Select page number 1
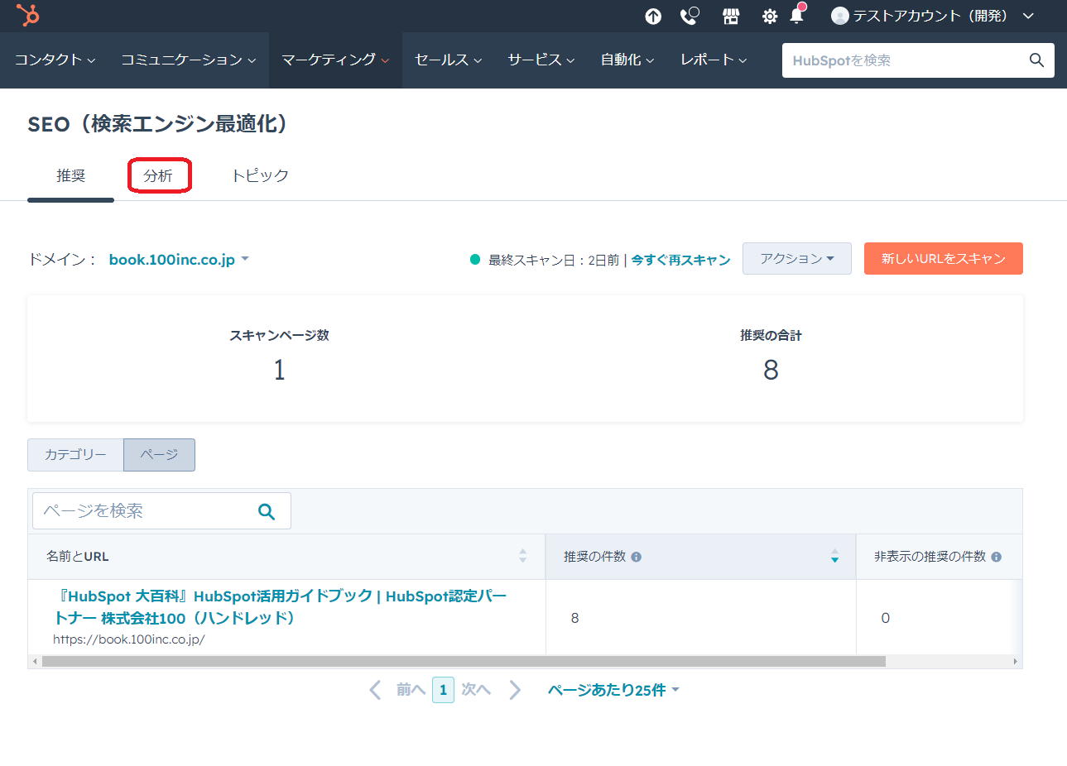Viewport: 1067px width, 766px height. (443, 690)
